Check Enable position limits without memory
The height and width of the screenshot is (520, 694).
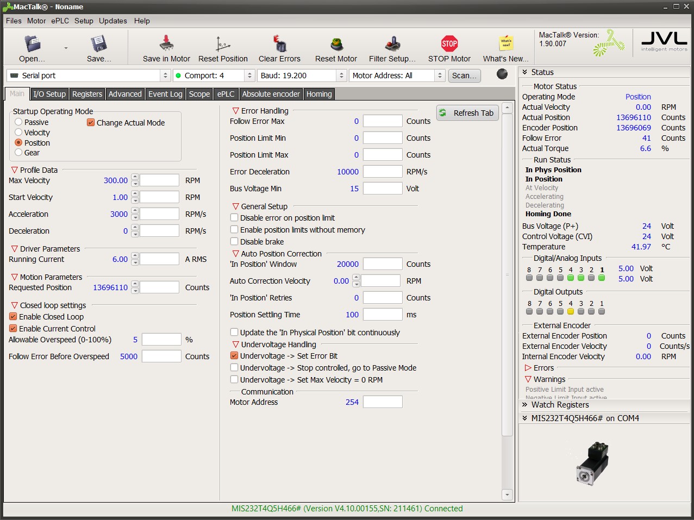(x=234, y=230)
